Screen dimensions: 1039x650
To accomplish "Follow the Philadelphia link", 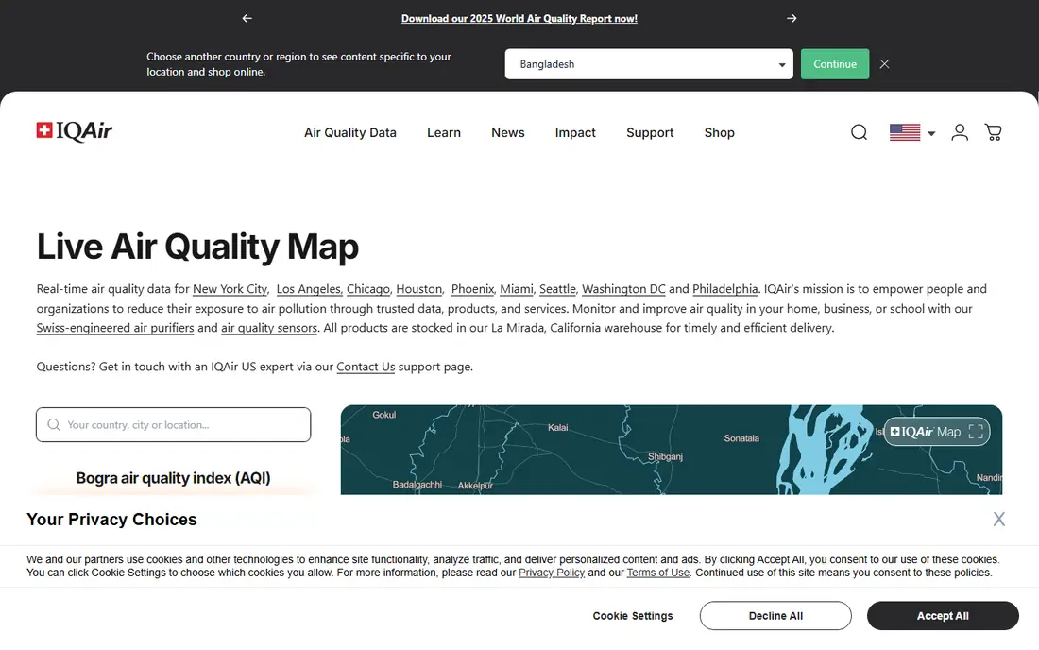I will point(724,289).
